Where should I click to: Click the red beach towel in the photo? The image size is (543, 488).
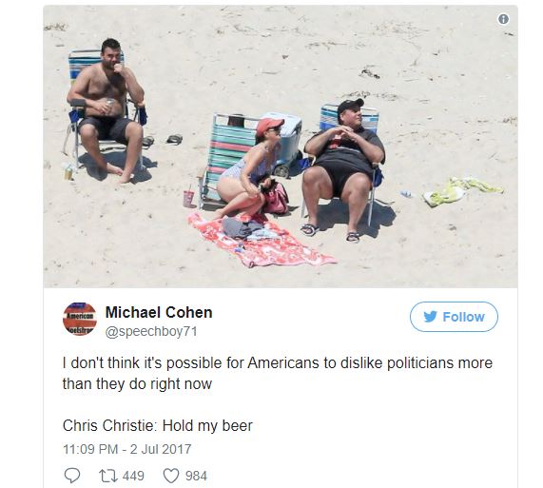pos(260,241)
